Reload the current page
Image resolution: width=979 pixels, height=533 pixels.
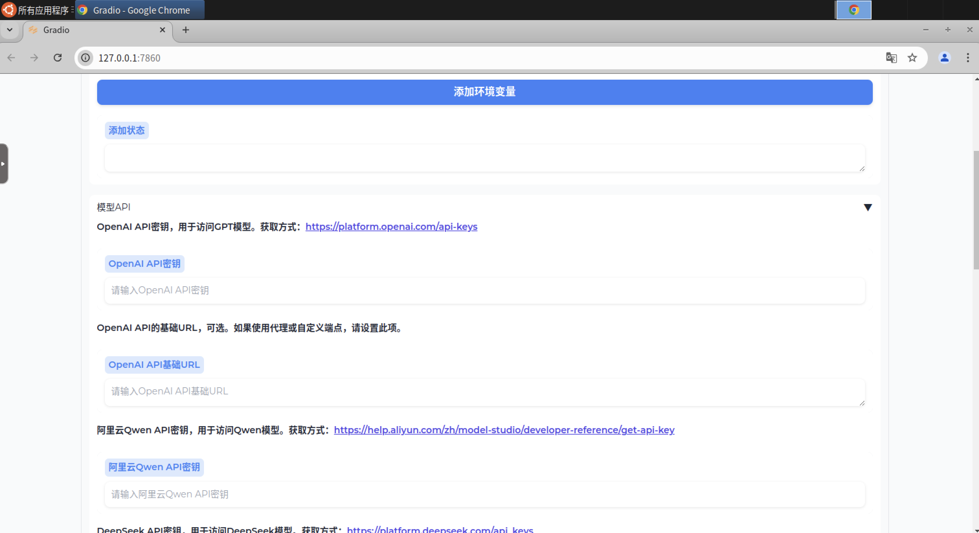pyautogui.click(x=58, y=58)
